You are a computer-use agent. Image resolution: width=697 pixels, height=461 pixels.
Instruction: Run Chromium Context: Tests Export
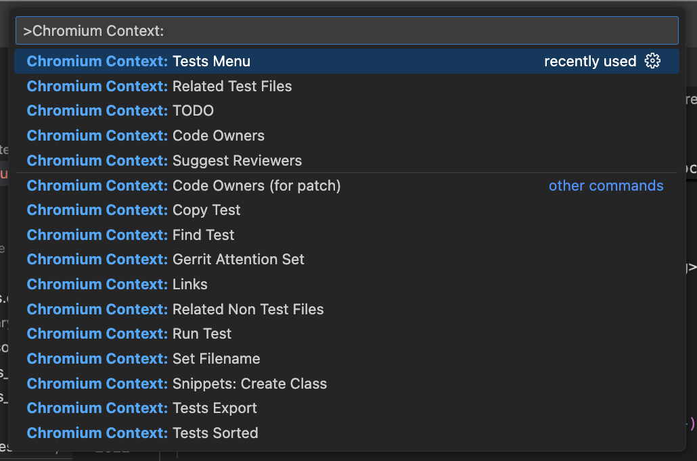(x=346, y=408)
